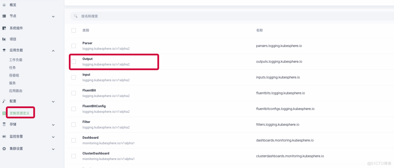Click the cluster settings (集群设置) gear icon
Screen dimensions: 394x168
tap(4, 149)
